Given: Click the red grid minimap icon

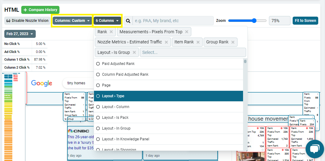Looking at the screenshot, I should [x=15, y=78].
